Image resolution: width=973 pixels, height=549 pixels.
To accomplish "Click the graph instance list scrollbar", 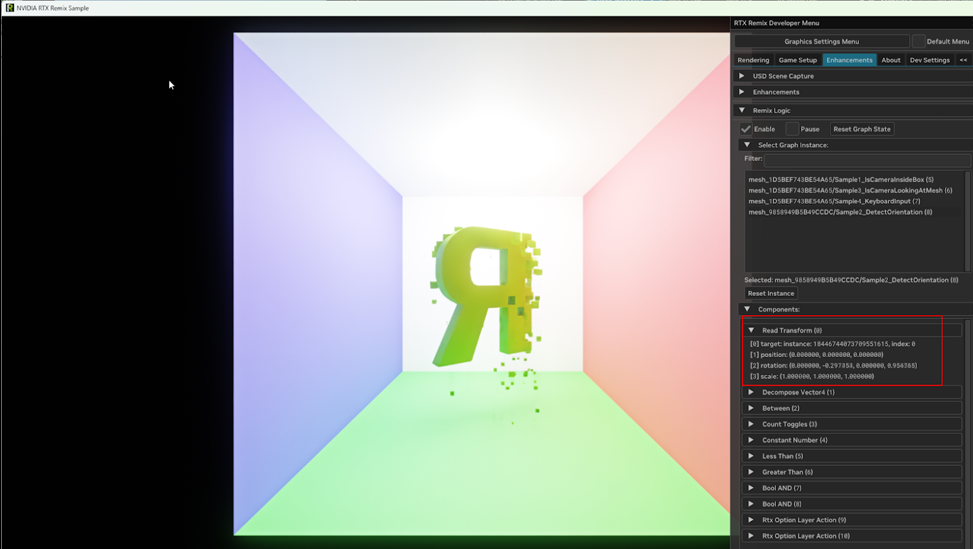I will (968, 222).
